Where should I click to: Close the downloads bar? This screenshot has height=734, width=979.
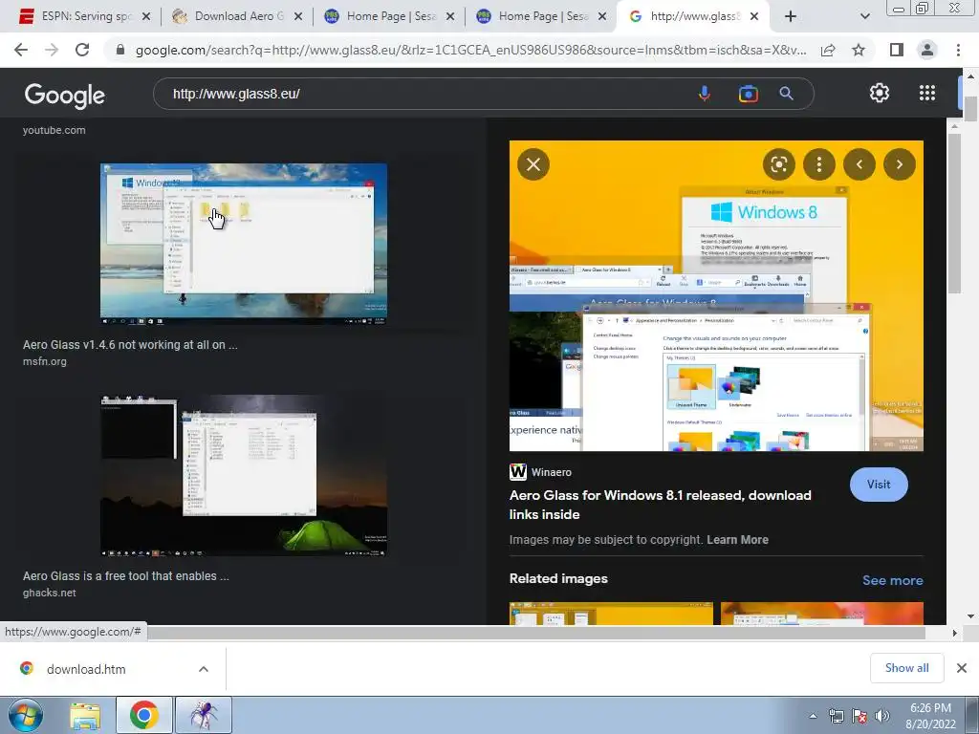[962, 668]
